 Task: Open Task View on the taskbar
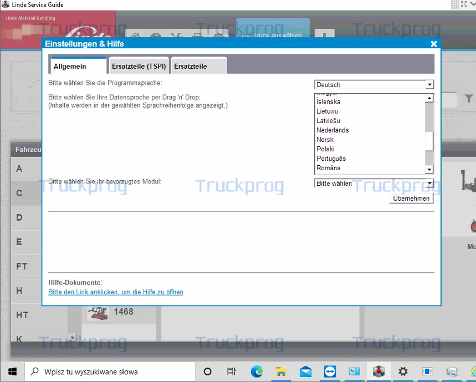231,371
